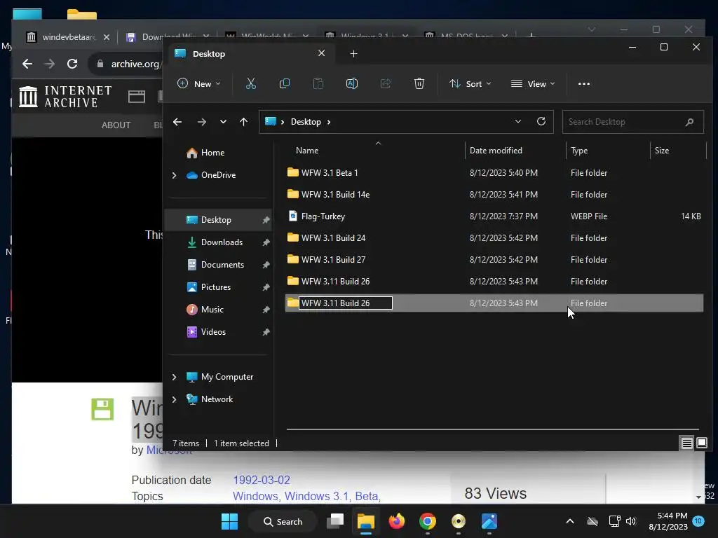Click the Wayback web icon in Archive header

[137, 97]
